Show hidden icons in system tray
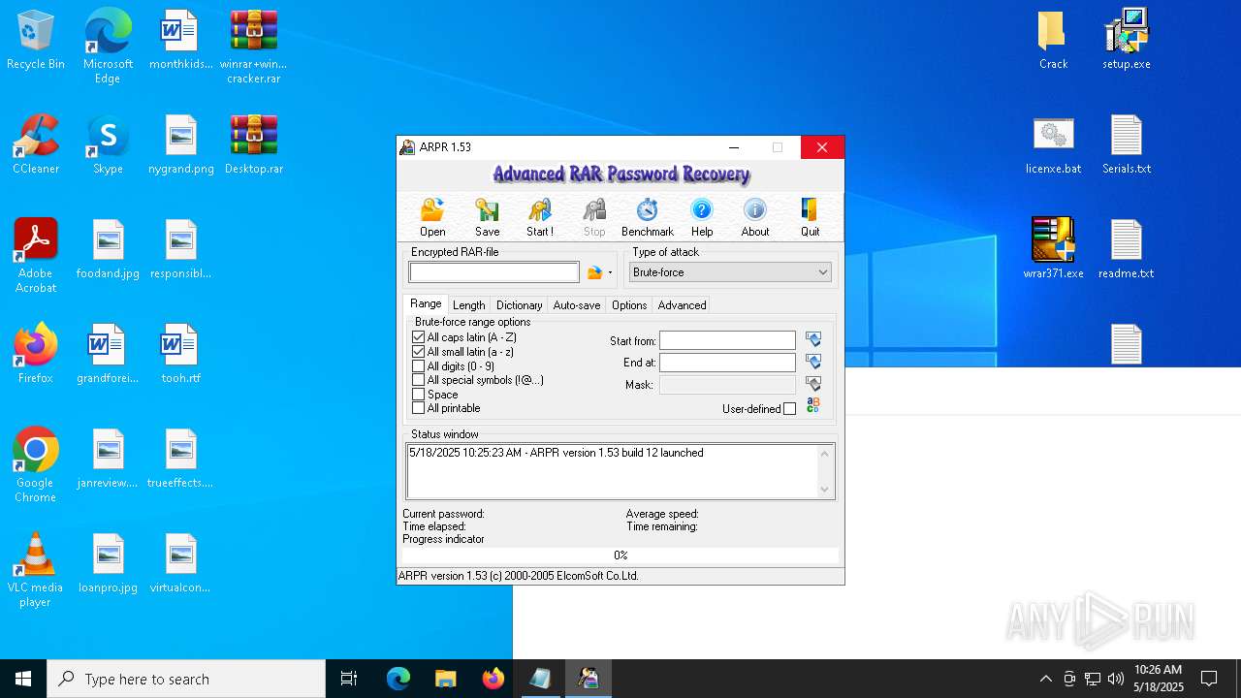1241x698 pixels. (x=1045, y=679)
